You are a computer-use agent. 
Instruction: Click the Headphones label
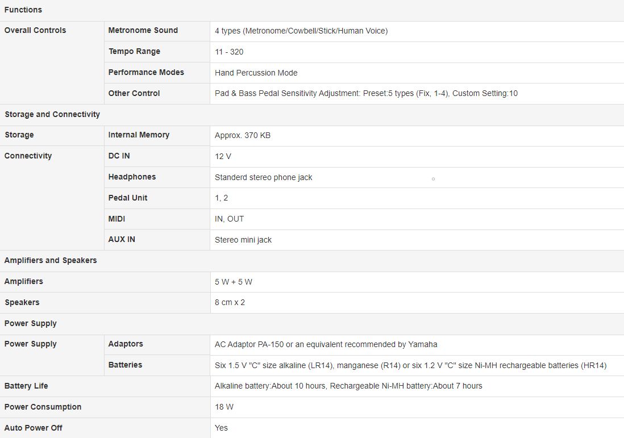tap(132, 177)
